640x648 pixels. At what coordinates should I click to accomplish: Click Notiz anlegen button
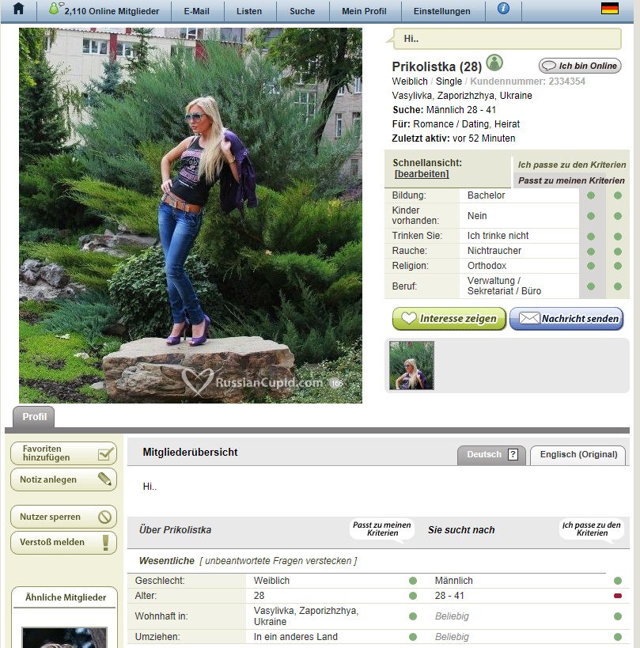[x=63, y=479]
